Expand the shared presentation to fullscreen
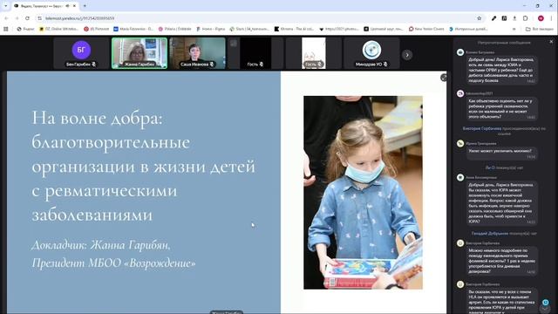The height and width of the screenshot is (314, 558). point(444,78)
